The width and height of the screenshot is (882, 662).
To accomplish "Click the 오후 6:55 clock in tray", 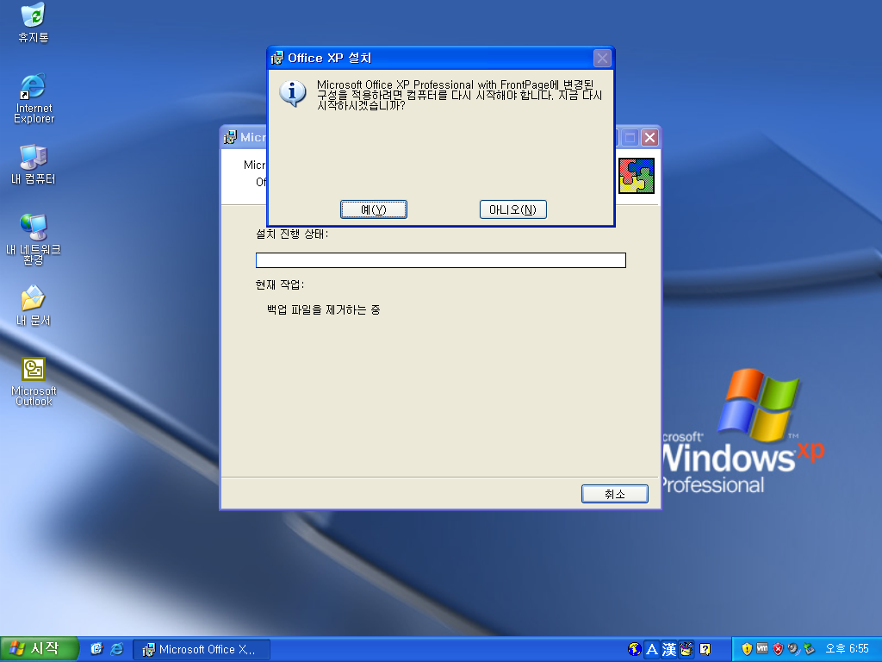I will click(x=848, y=649).
